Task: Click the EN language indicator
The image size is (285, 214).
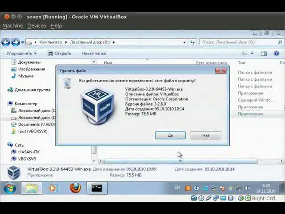Action: [x=177, y=187]
